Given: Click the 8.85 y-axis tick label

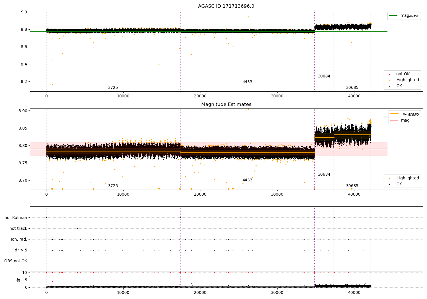Looking at the screenshot, I should (23, 128).
